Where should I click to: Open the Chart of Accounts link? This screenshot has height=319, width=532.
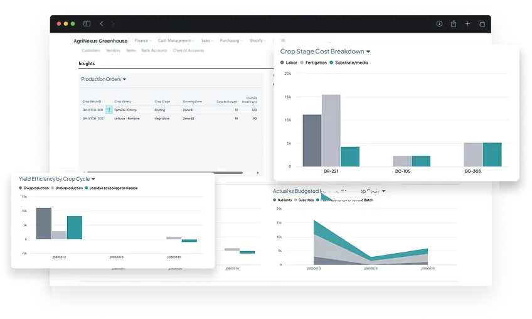[188, 50]
